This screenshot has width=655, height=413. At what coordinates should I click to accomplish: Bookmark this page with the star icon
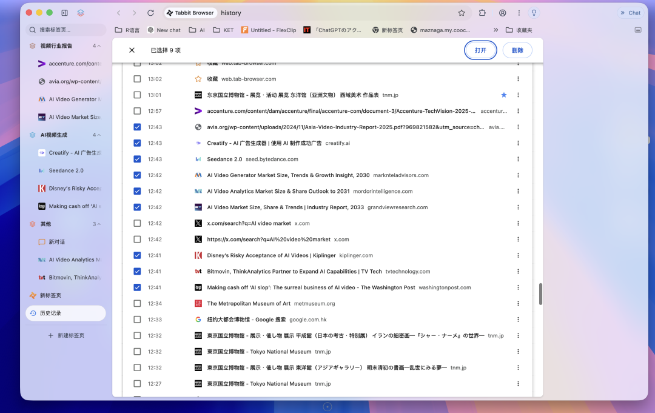coord(461,13)
